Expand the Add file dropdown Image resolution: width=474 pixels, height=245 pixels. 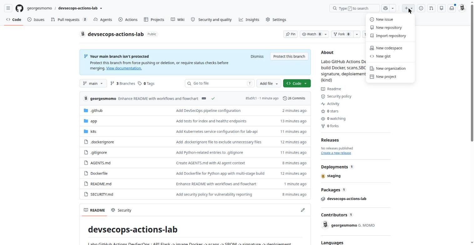click(x=269, y=83)
